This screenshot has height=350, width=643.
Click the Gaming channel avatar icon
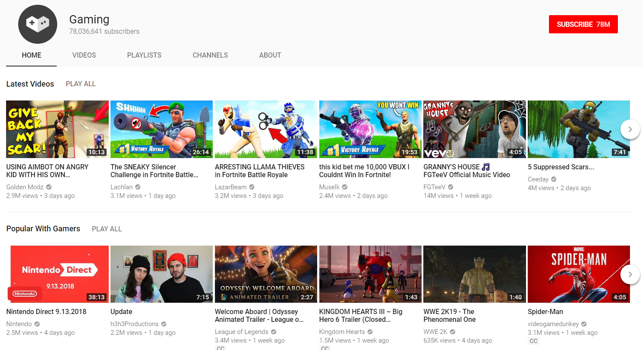pyautogui.click(x=38, y=24)
